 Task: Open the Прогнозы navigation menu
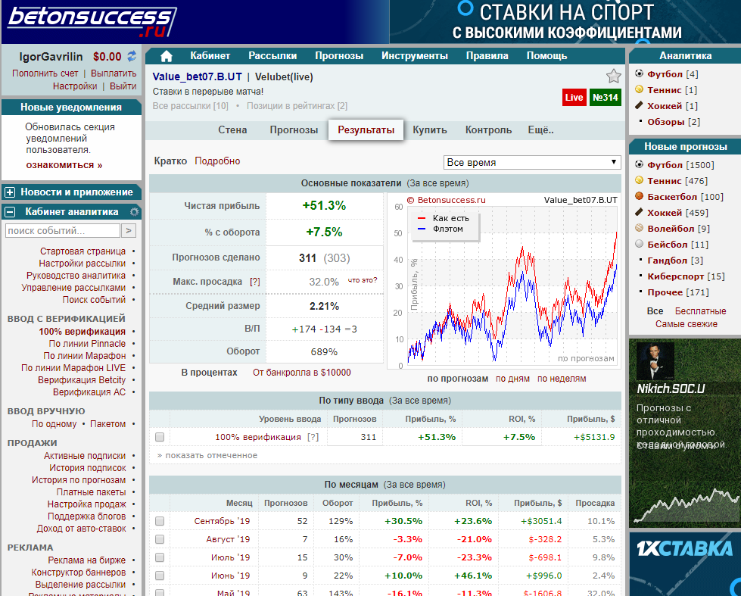tap(339, 56)
